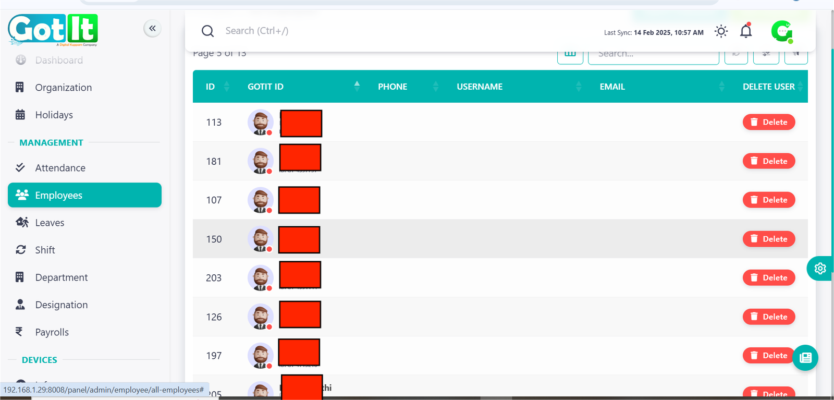Viewport: 834px width, 400px height.
Task: Open the user profile avatar menu
Action: coord(782,31)
